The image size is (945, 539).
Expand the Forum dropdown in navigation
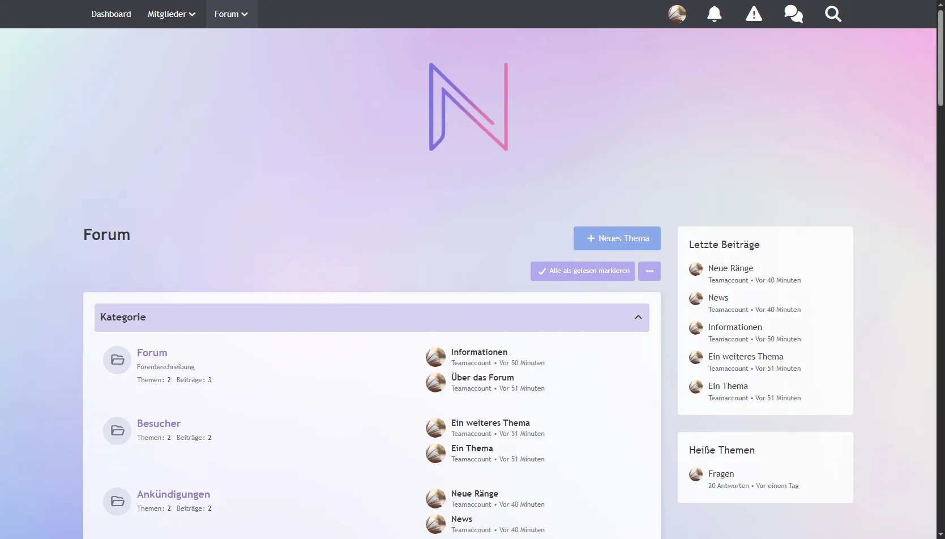point(231,14)
